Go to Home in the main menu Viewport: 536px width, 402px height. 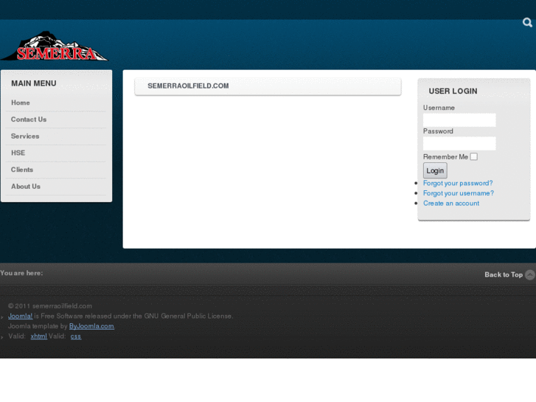(x=21, y=103)
